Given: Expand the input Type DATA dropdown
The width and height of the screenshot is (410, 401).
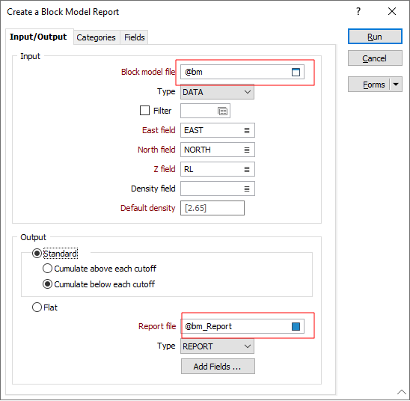Looking at the screenshot, I should [217, 92].
